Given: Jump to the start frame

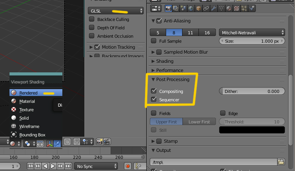Looking at the screenshot, I should (30, 166).
